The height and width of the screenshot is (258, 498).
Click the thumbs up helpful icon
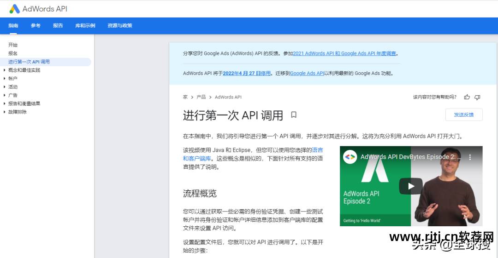click(x=467, y=97)
